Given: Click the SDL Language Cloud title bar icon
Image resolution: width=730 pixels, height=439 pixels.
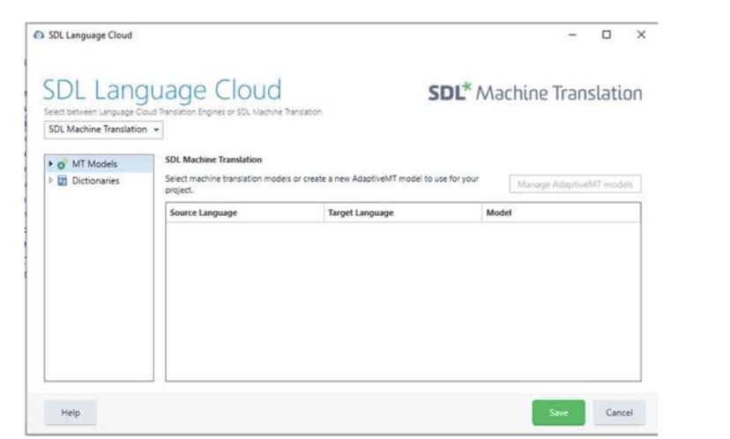Looking at the screenshot, I should [x=39, y=35].
